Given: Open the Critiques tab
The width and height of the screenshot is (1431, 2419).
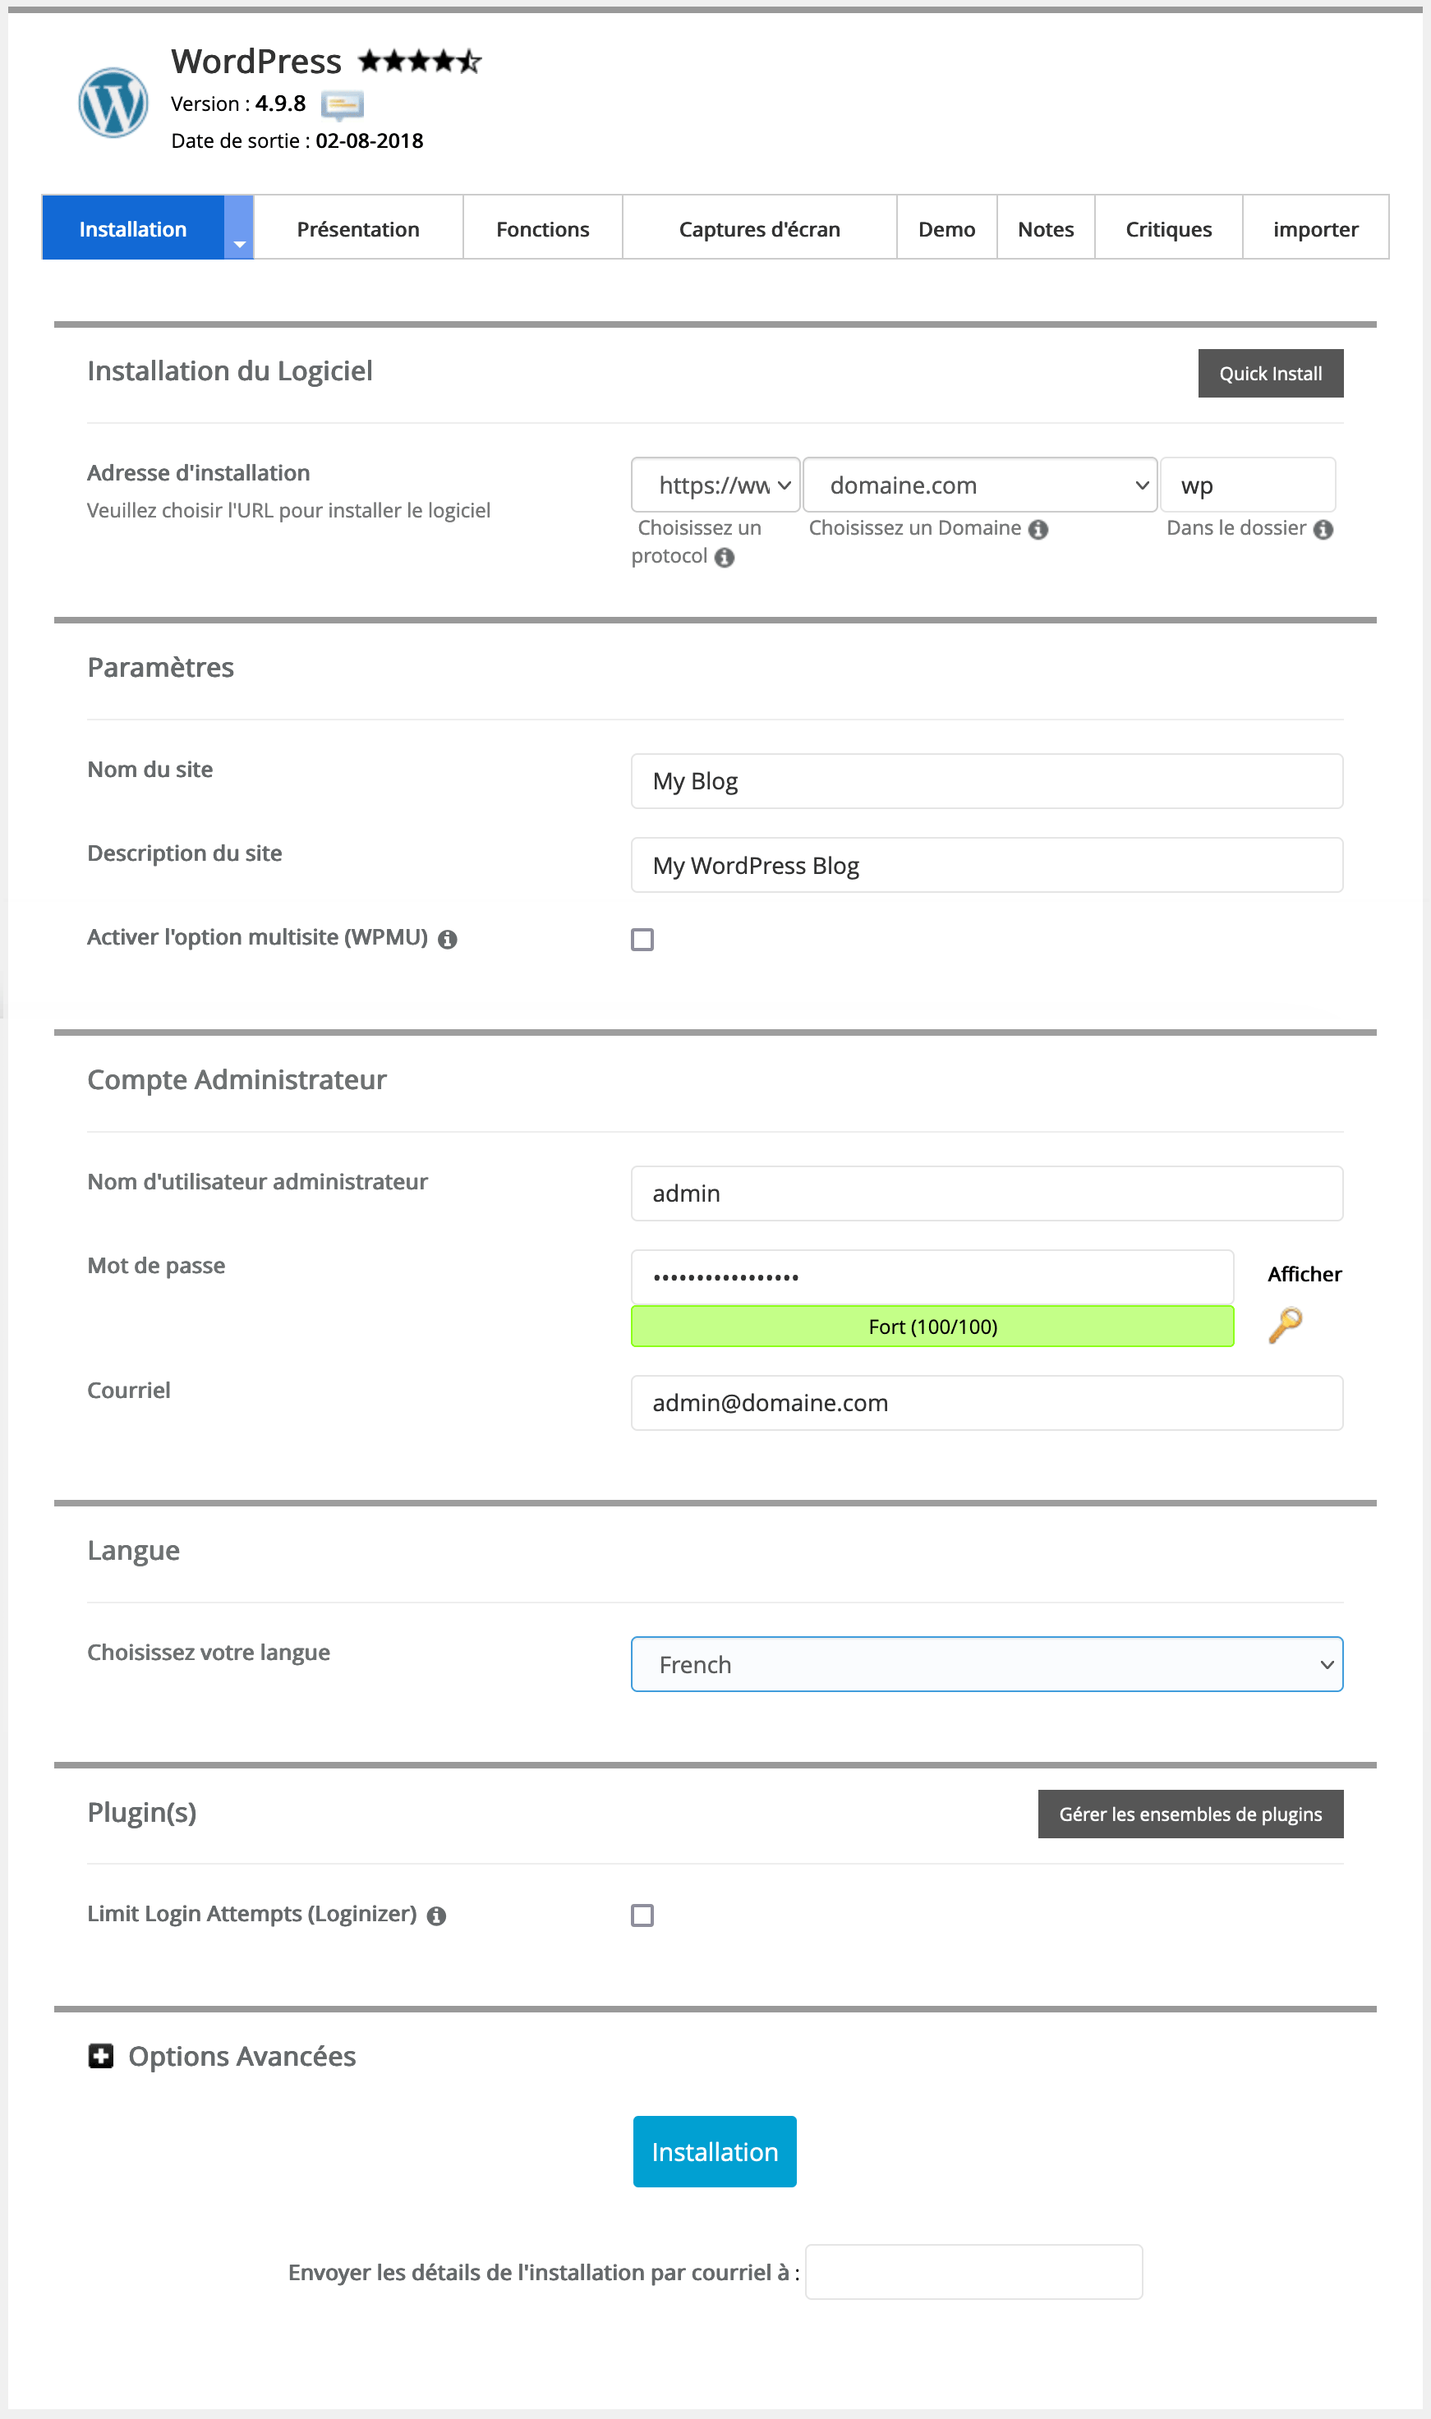Looking at the screenshot, I should pos(1169,228).
